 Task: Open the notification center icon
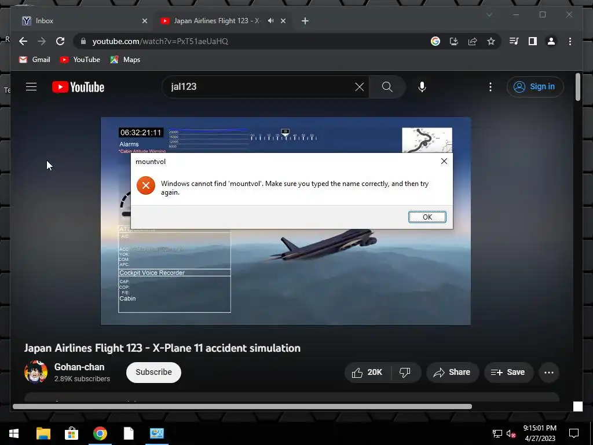pyautogui.click(x=574, y=433)
